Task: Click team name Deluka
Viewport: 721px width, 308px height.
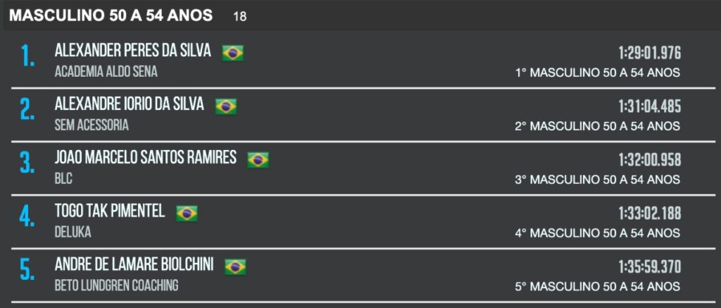Action: tap(73, 232)
